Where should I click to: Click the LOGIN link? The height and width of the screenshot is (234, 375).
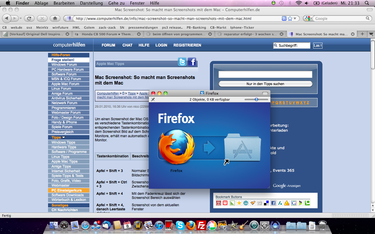161,45
